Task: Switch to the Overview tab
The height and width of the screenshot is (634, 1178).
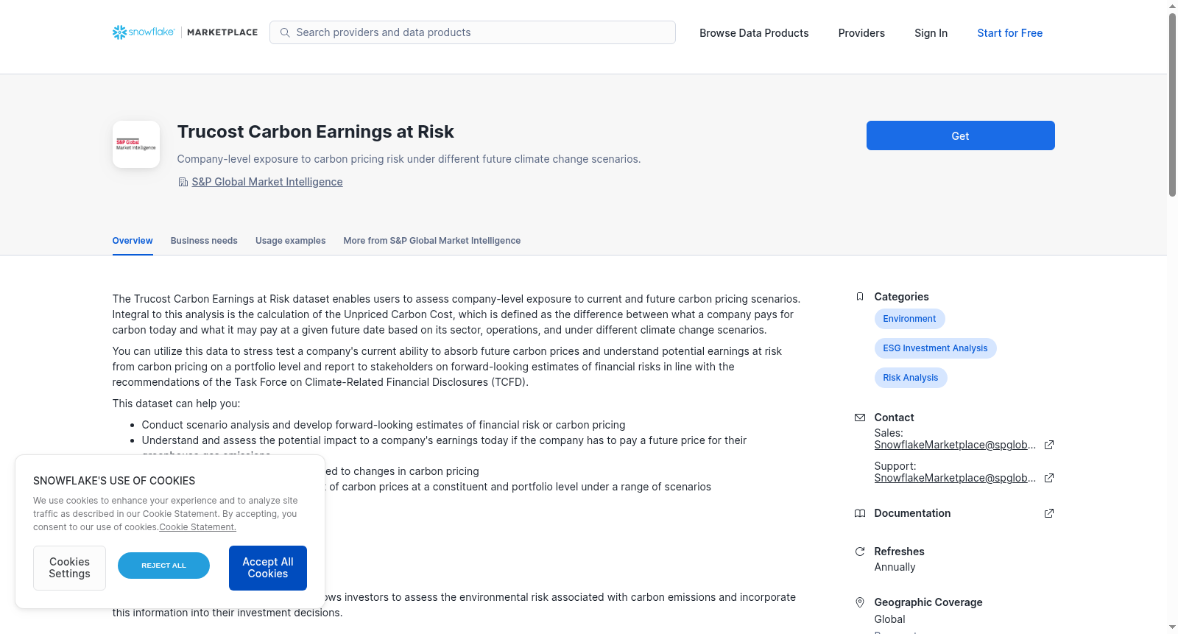Action: coord(133,241)
